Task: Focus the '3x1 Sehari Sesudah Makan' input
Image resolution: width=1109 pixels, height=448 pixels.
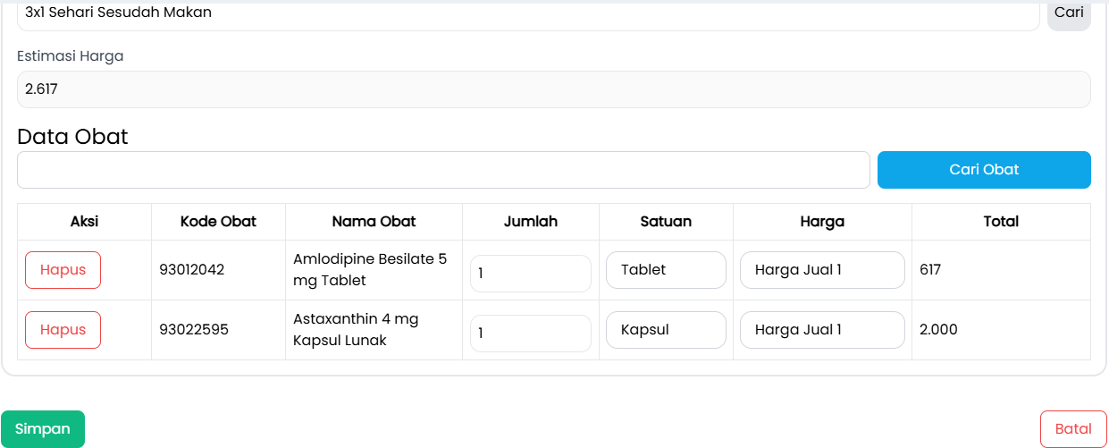Action: 527,14
